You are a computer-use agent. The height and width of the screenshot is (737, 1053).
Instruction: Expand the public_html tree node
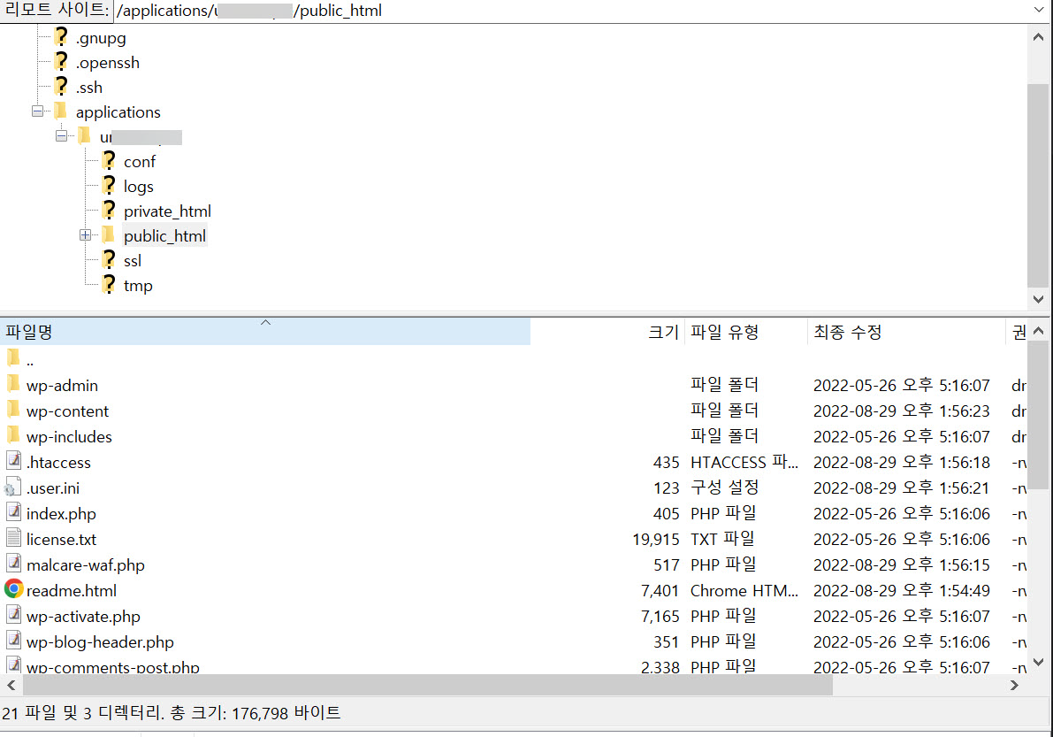(85, 235)
